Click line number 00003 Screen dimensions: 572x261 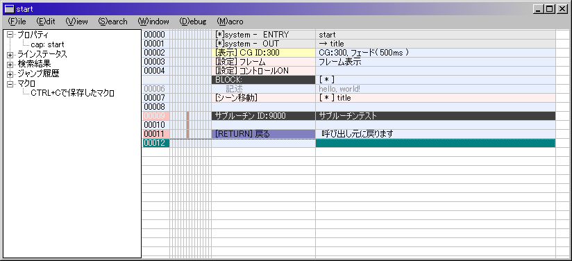tap(155, 62)
